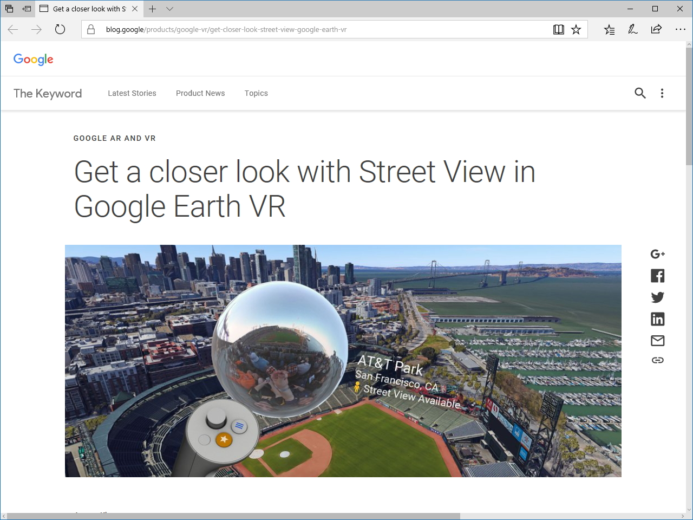View site security lock information
The width and height of the screenshot is (693, 520).
[x=91, y=29]
